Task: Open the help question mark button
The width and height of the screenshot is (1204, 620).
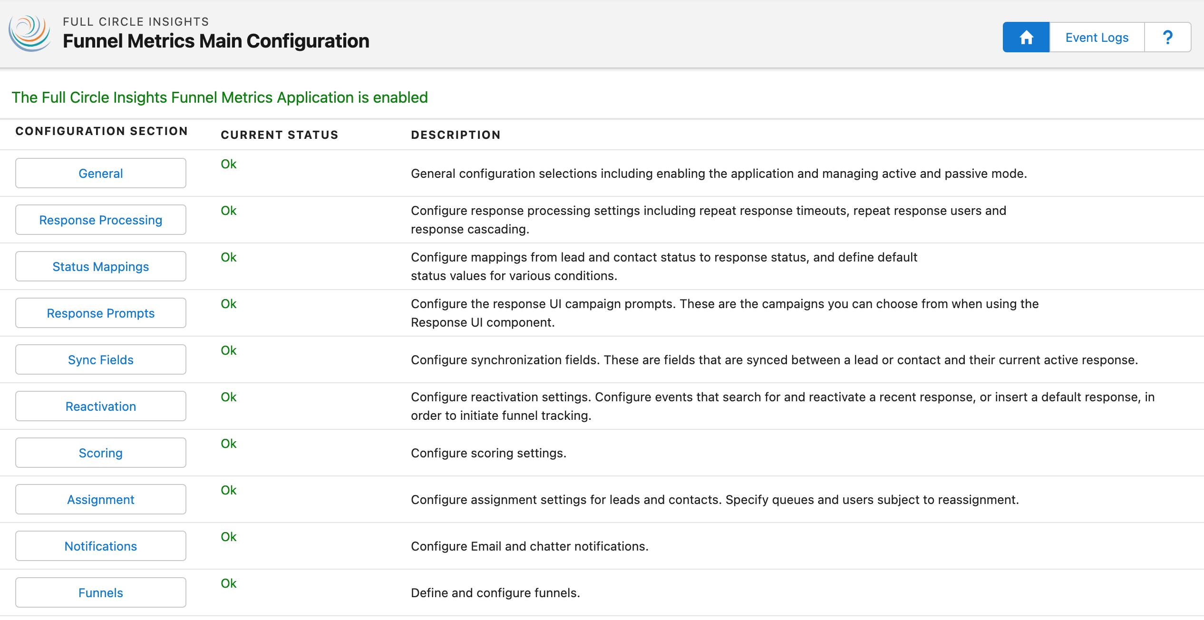Action: [1167, 37]
